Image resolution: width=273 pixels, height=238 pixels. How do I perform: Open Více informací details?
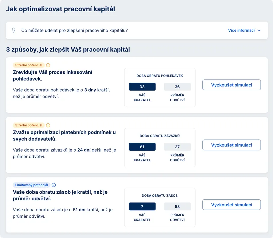click(241, 30)
